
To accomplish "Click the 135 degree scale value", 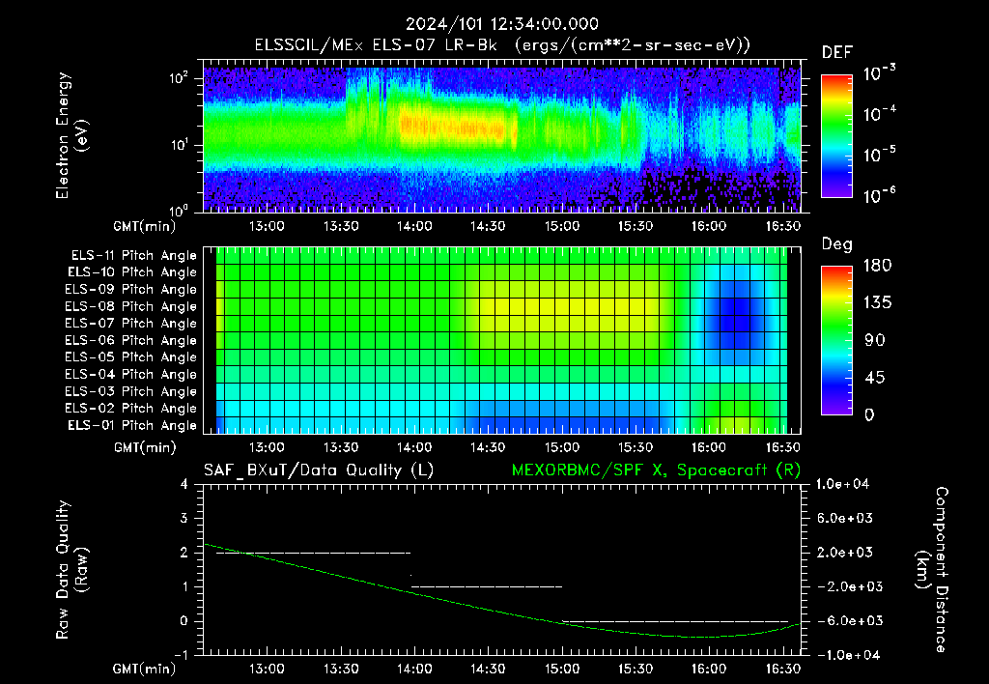I will pyautogui.click(x=877, y=303).
